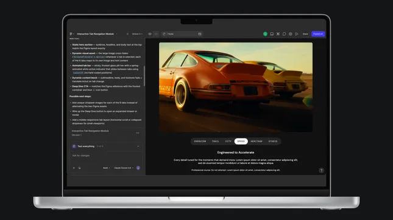Open the settings gear icon
This screenshot has height=220, width=393.
290,34
